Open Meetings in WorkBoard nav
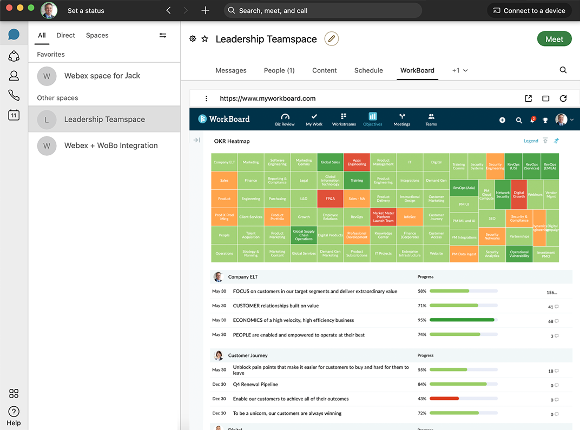The image size is (580, 430). pyautogui.click(x=401, y=120)
